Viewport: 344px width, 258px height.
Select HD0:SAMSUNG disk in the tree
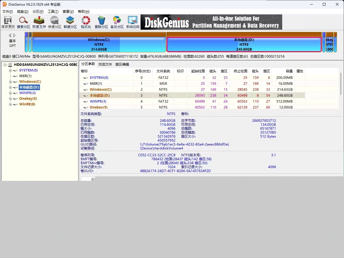[45, 65]
